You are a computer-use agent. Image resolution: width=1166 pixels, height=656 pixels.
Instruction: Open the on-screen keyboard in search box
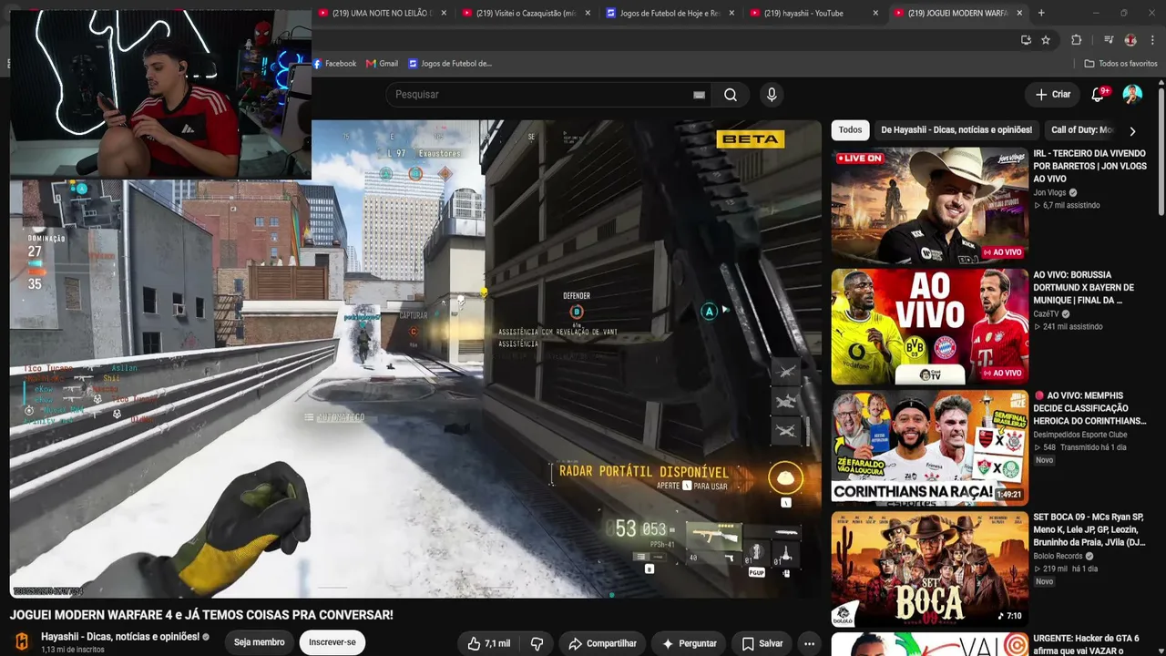coord(699,95)
